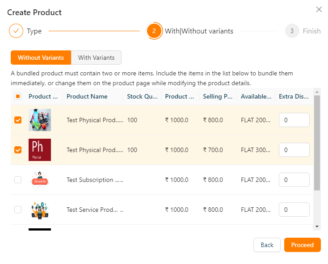
Task: Toggle the select-all checkbox in table header
Action: click(18, 96)
